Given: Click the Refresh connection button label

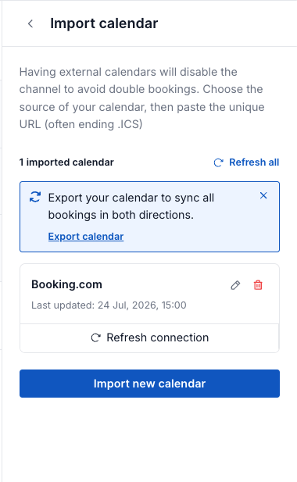Looking at the screenshot, I should (x=157, y=337).
